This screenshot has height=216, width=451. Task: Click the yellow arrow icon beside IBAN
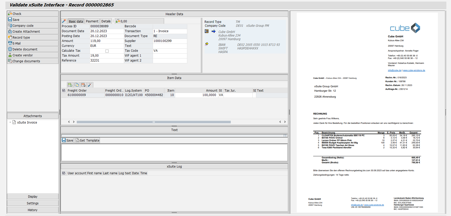pos(207,44)
